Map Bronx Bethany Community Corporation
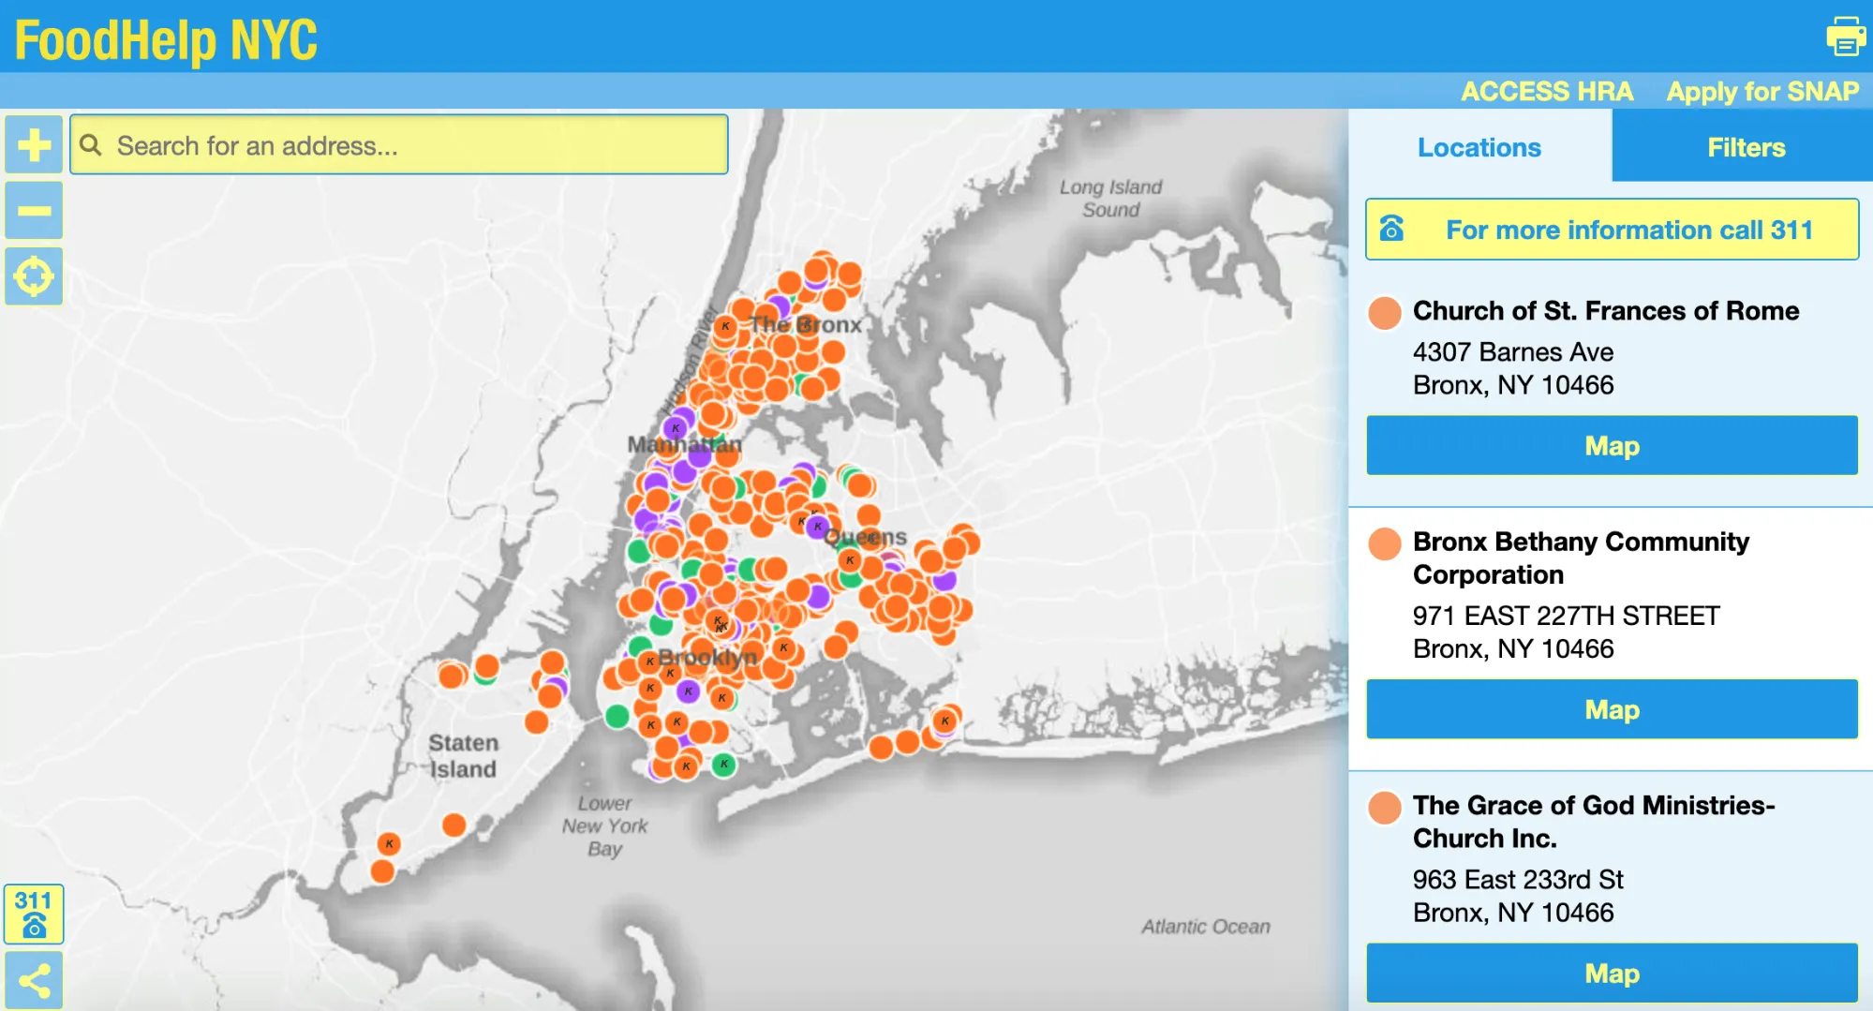Image resolution: width=1873 pixels, height=1011 pixels. click(x=1611, y=709)
